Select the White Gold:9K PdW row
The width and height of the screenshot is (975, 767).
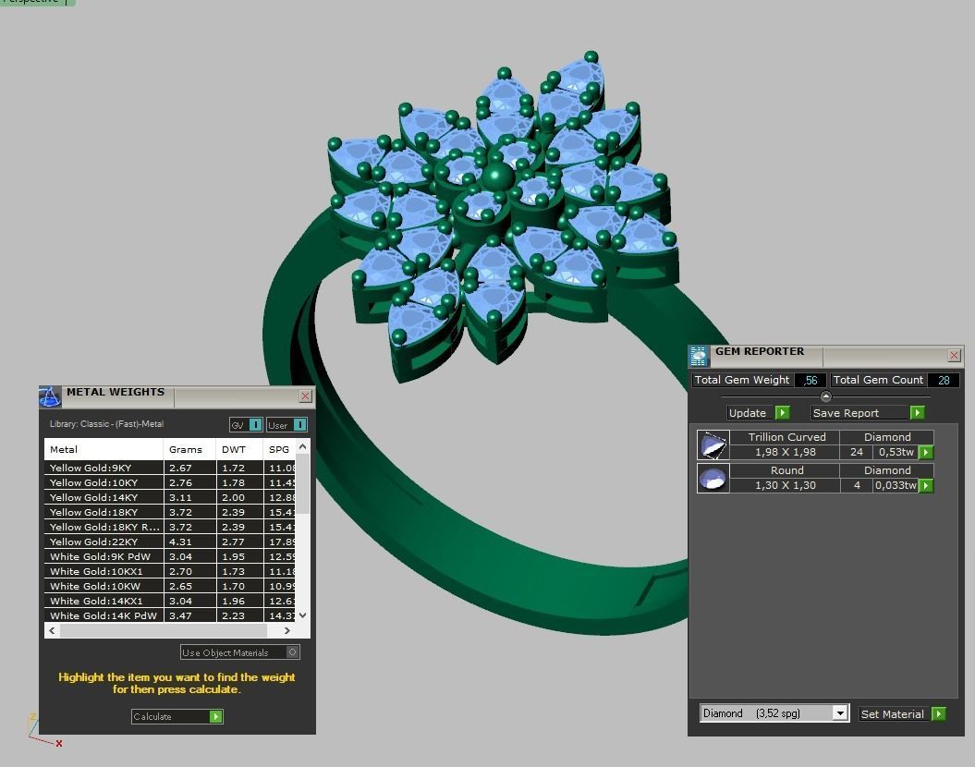(170, 556)
